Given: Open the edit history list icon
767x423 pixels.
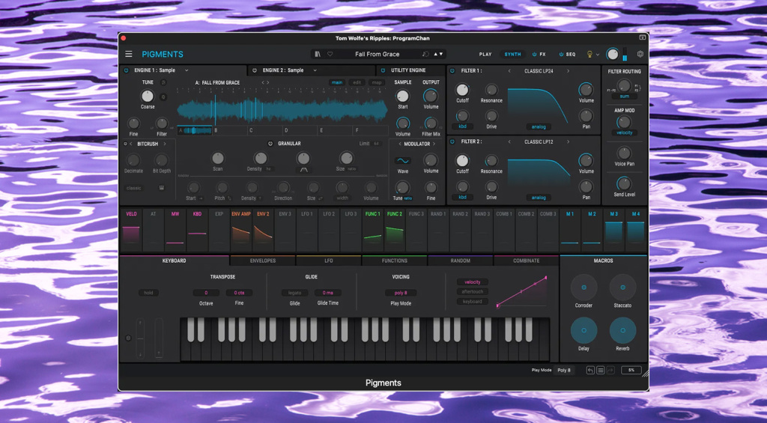Looking at the screenshot, I should pos(601,370).
